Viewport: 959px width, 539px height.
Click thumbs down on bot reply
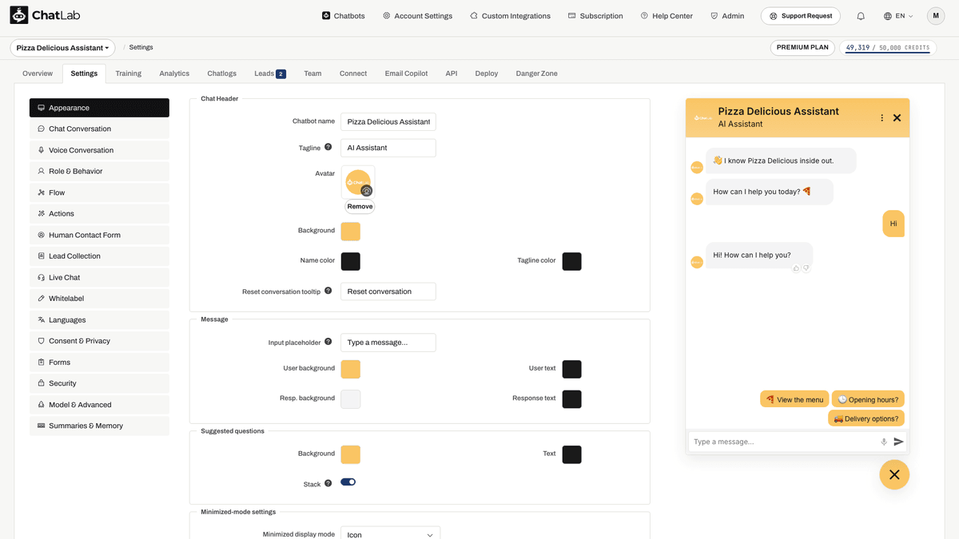pos(806,268)
